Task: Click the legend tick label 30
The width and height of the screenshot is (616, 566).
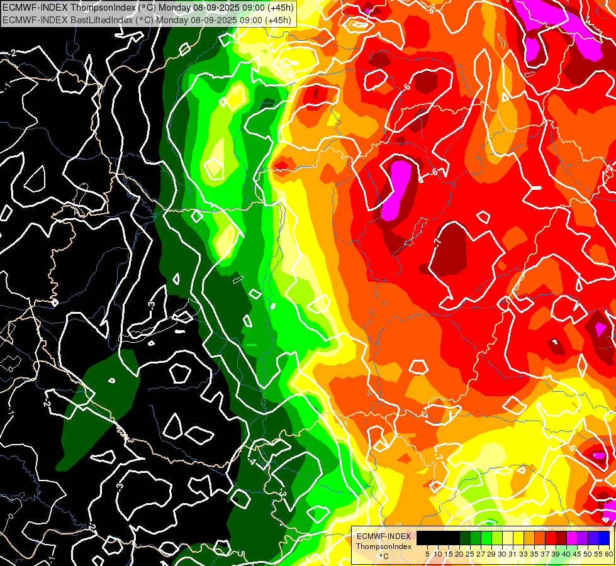Action: click(503, 554)
